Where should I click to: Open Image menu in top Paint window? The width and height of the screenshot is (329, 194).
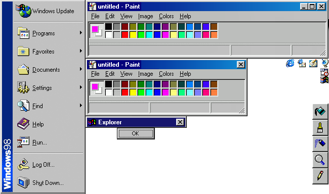(145, 16)
